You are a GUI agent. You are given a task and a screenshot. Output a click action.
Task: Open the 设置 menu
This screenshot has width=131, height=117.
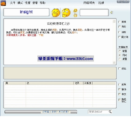click(28, 3)
